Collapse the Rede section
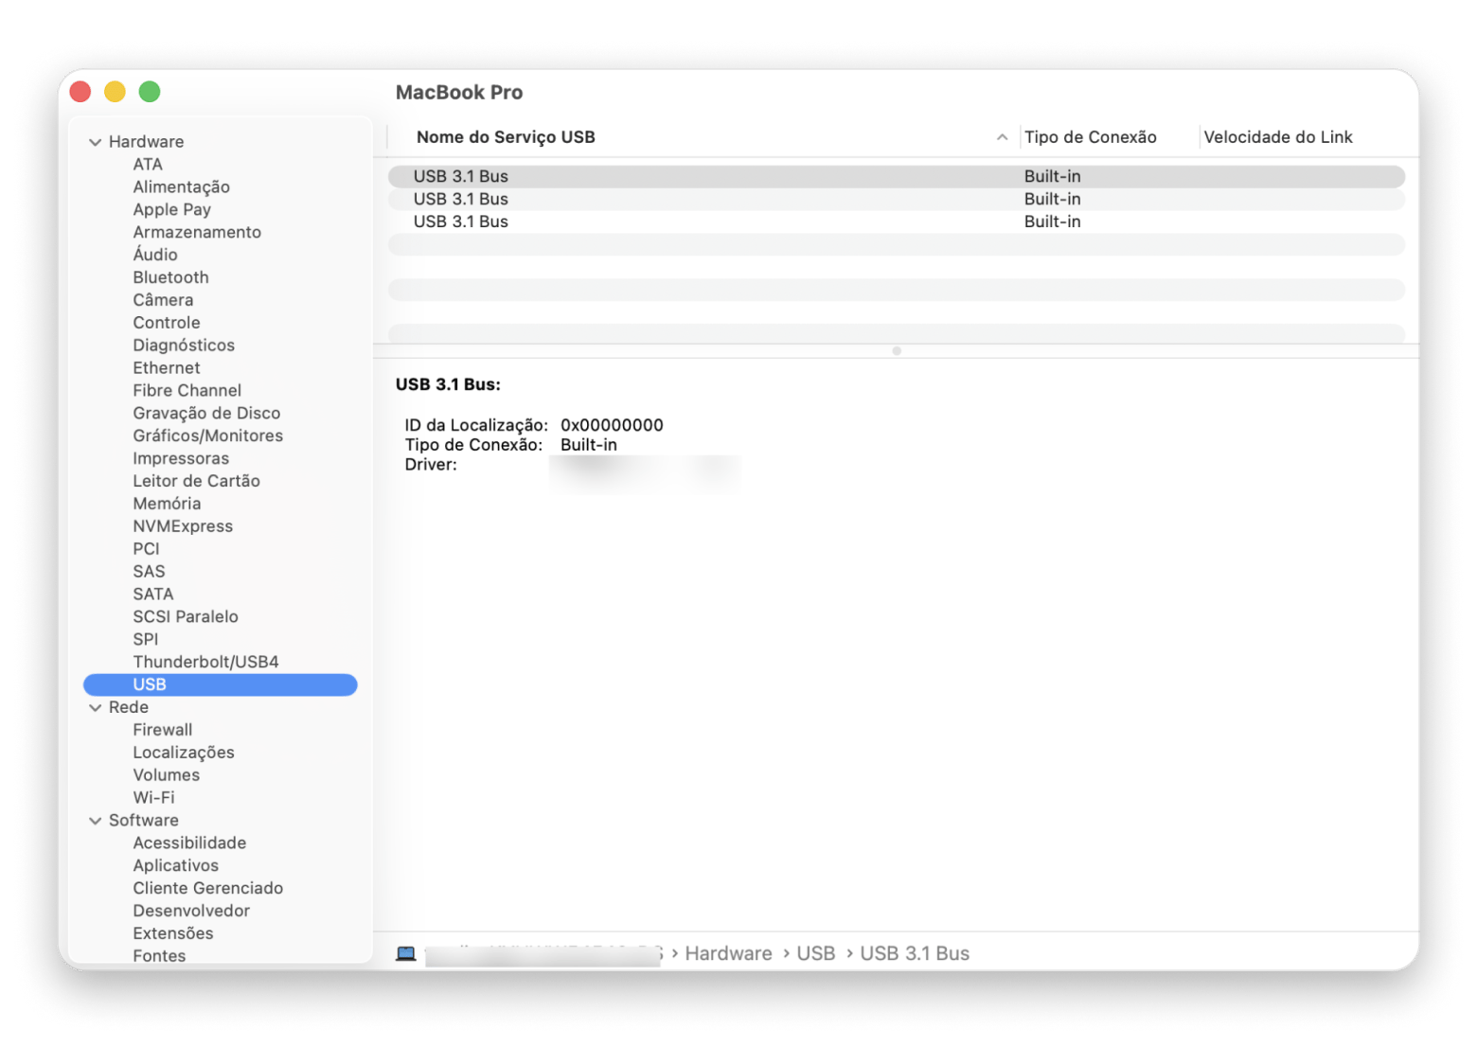The width and height of the screenshot is (1477, 1047). (x=95, y=707)
